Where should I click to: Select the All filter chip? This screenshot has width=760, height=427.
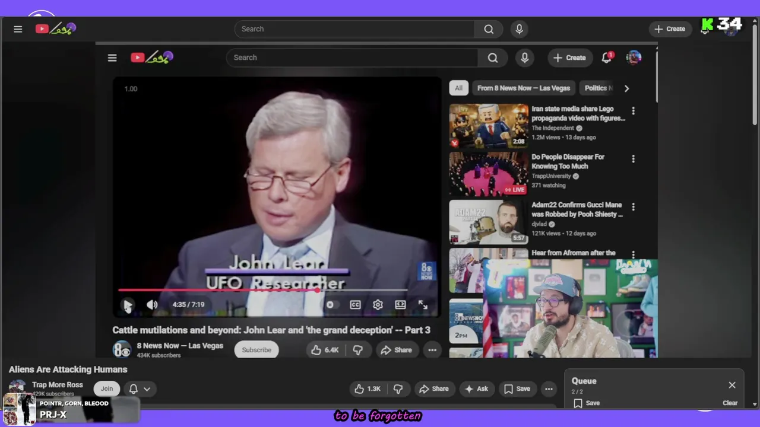point(458,88)
